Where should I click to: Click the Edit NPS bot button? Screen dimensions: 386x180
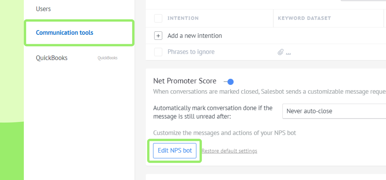175,151
